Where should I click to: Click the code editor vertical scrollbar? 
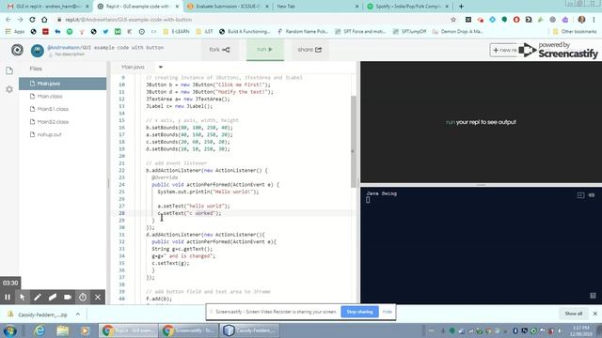coord(354,142)
